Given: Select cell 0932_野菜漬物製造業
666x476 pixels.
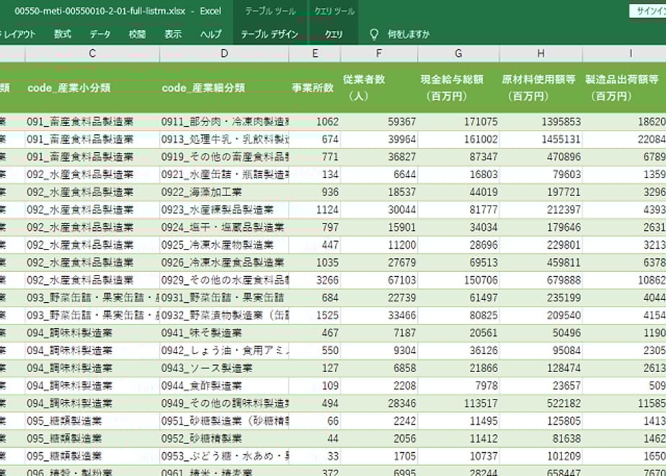Looking at the screenshot, I should [224, 315].
